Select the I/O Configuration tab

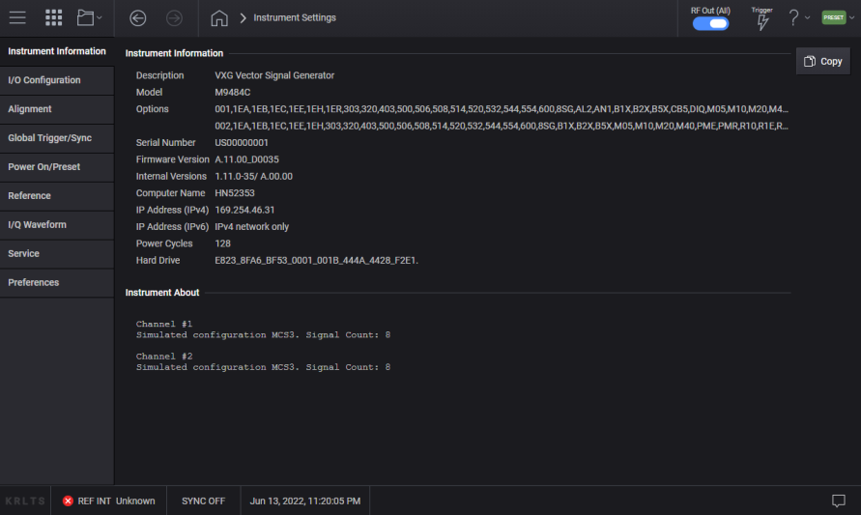tap(44, 80)
